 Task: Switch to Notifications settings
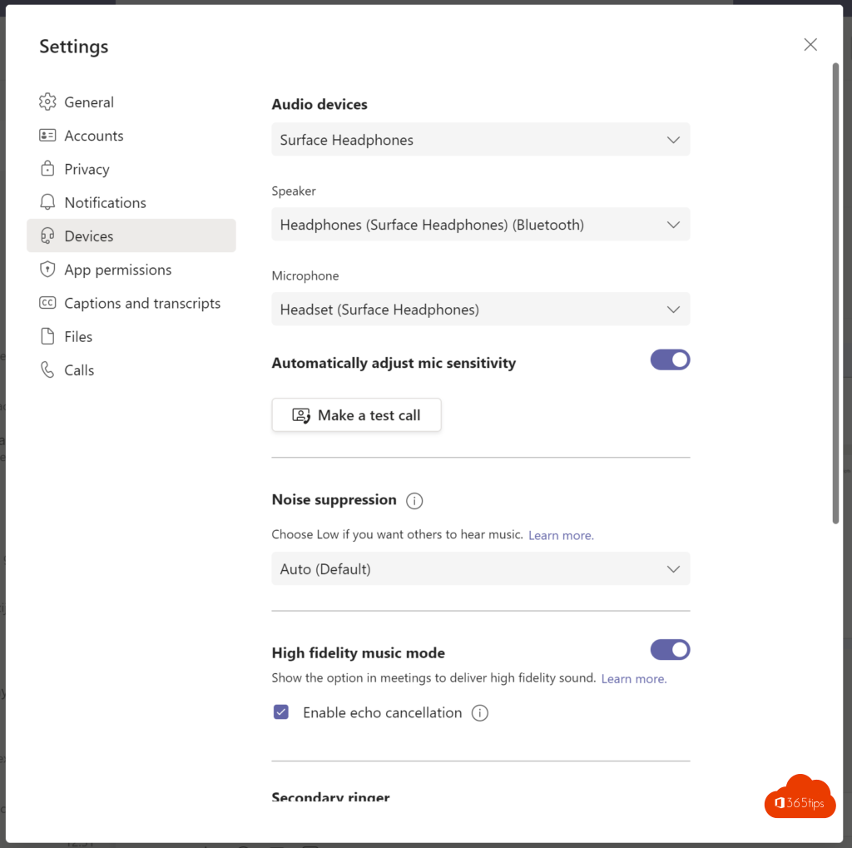point(131,202)
